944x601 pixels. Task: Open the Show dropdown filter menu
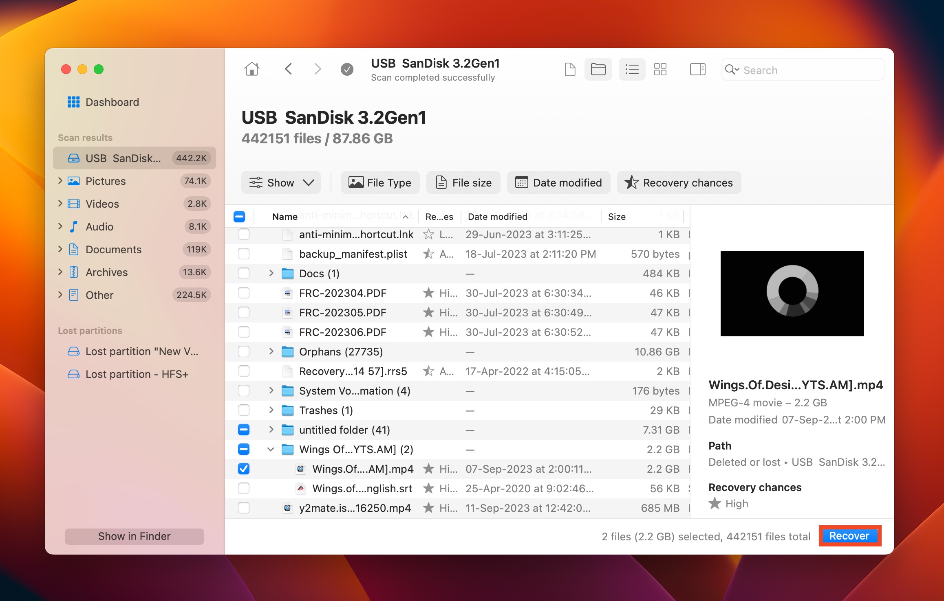280,182
